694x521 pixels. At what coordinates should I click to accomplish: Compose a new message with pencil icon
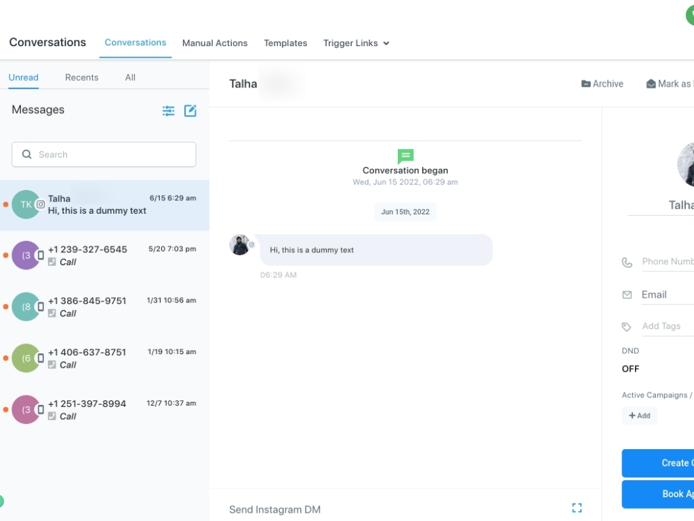coord(190,111)
